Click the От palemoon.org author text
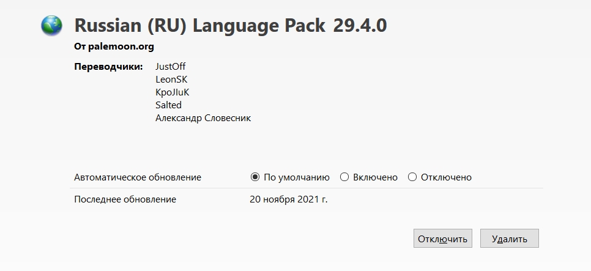The width and height of the screenshot is (591, 271). (x=114, y=46)
